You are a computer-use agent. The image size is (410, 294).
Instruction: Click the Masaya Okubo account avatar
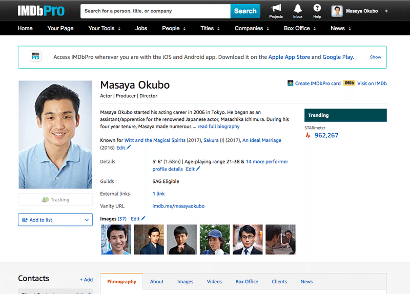[x=337, y=11]
